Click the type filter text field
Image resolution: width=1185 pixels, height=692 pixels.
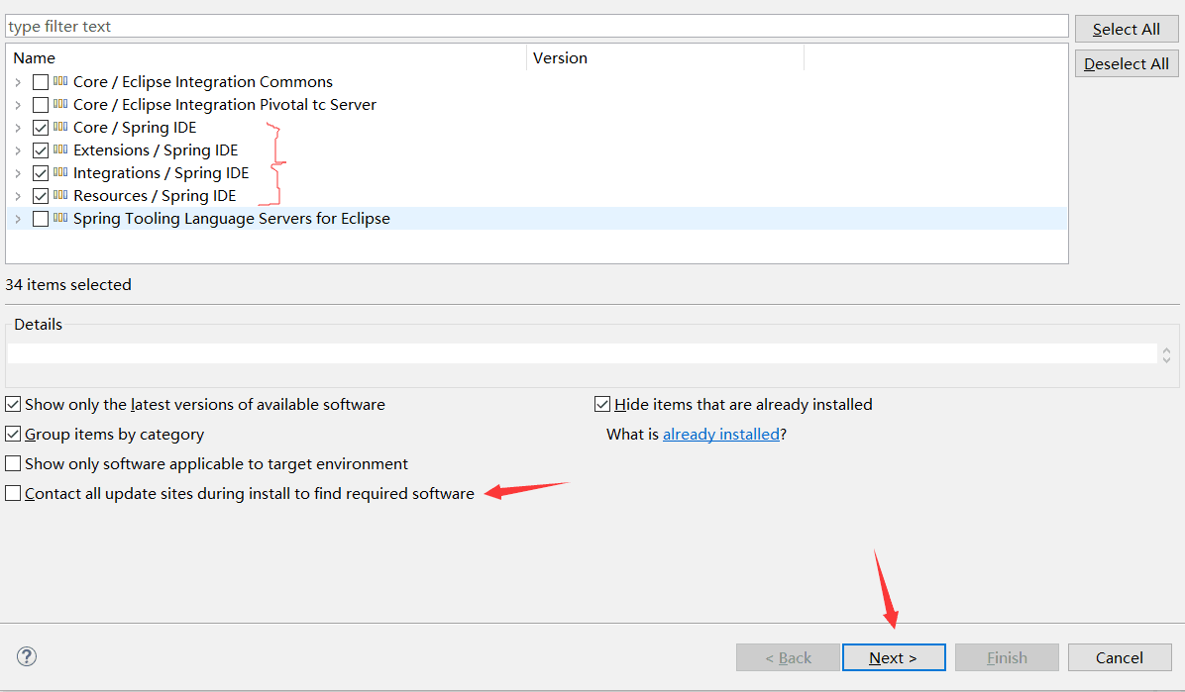coord(537,27)
